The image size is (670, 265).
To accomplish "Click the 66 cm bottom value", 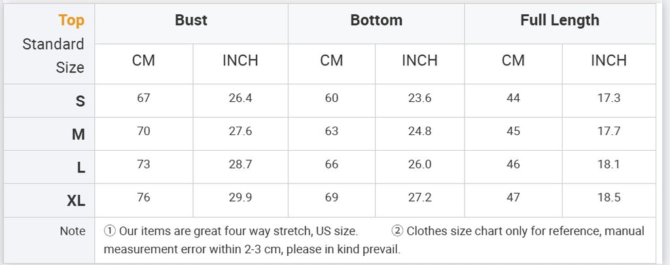I will pos(332,164).
